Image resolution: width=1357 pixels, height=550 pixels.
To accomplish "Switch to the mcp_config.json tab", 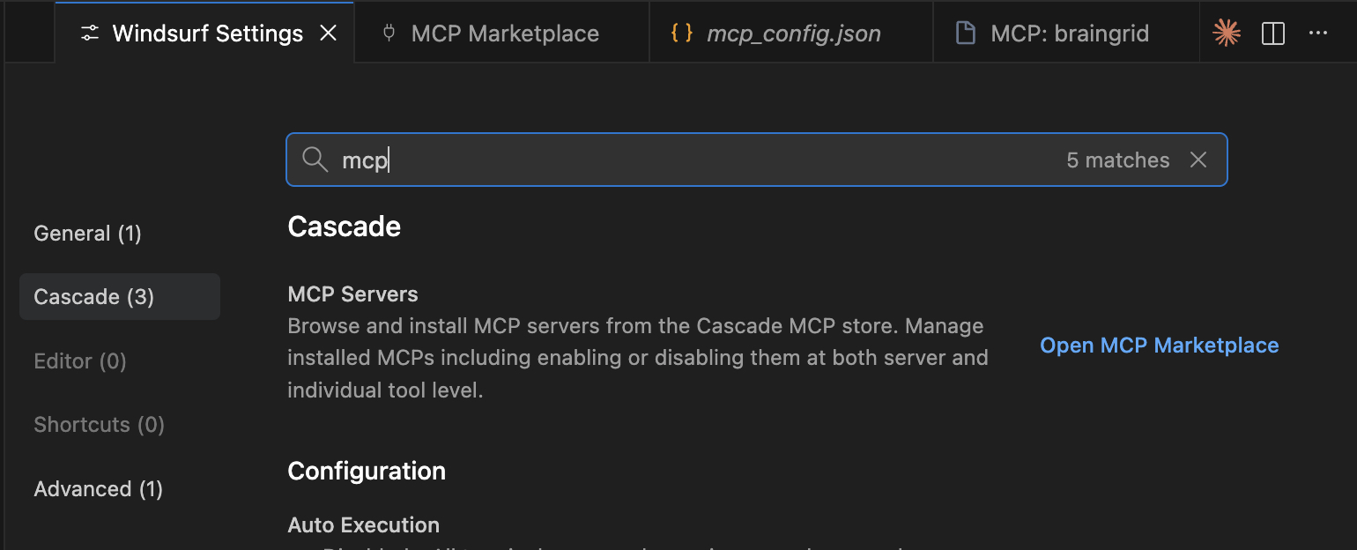I will click(793, 33).
